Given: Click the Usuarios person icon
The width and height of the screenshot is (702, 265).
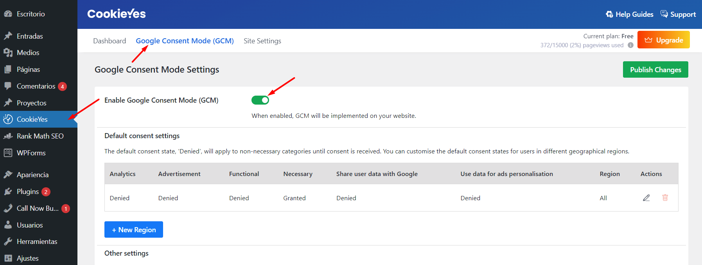Looking at the screenshot, I should tap(8, 225).
